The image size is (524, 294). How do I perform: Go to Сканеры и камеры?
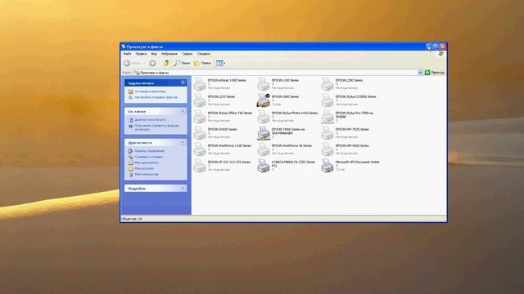(x=149, y=157)
